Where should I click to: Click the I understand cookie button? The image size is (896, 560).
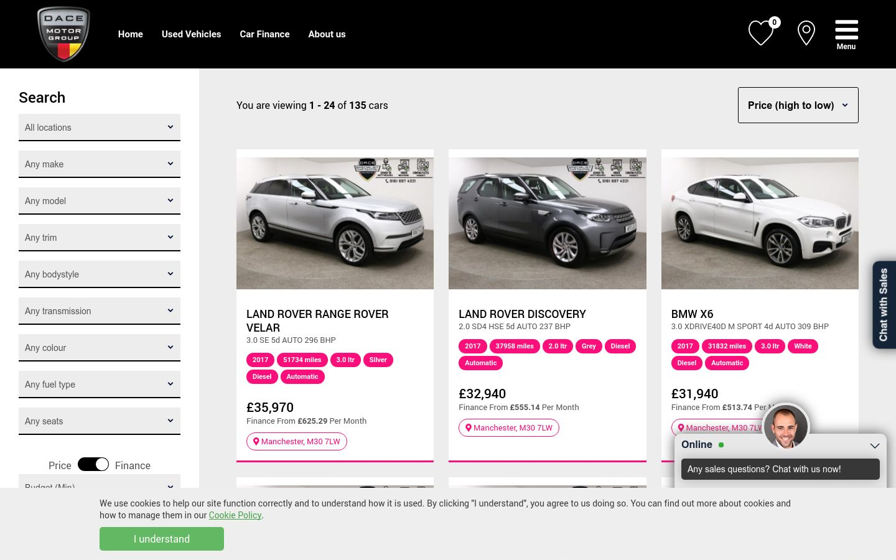pos(162,539)
